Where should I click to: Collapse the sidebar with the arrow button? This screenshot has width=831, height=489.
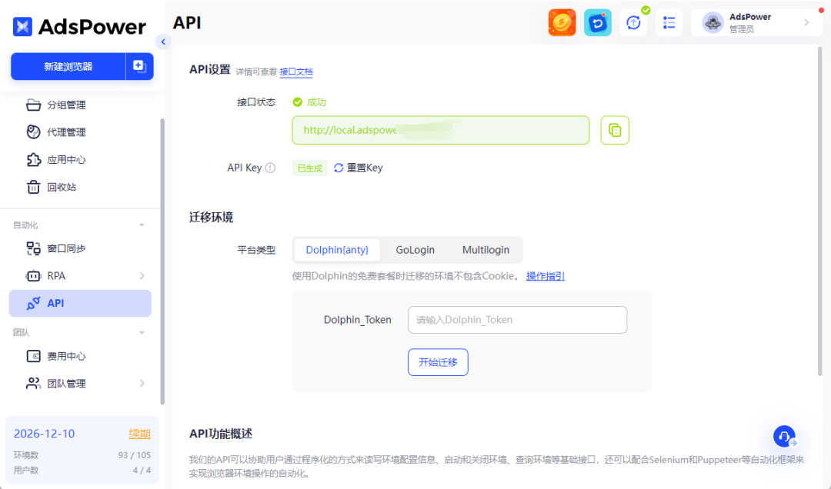[163, 42]
